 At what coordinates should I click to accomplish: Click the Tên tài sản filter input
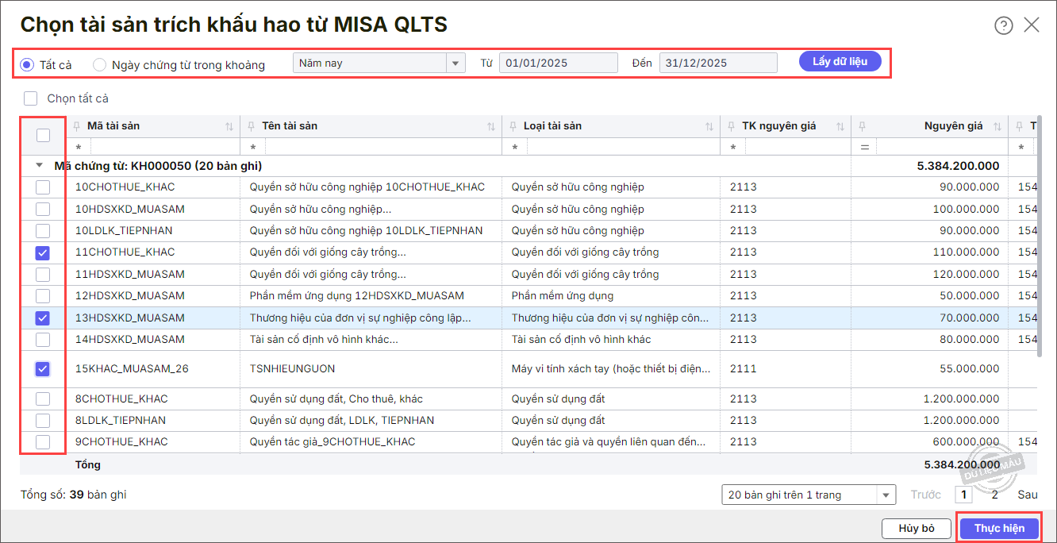pos(383,147)
